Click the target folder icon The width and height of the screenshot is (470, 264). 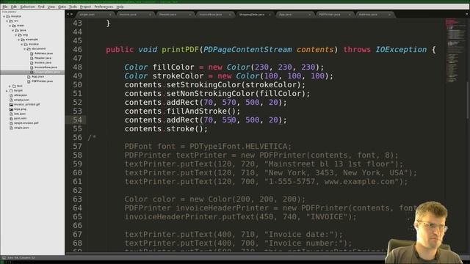tap(11, 90)
